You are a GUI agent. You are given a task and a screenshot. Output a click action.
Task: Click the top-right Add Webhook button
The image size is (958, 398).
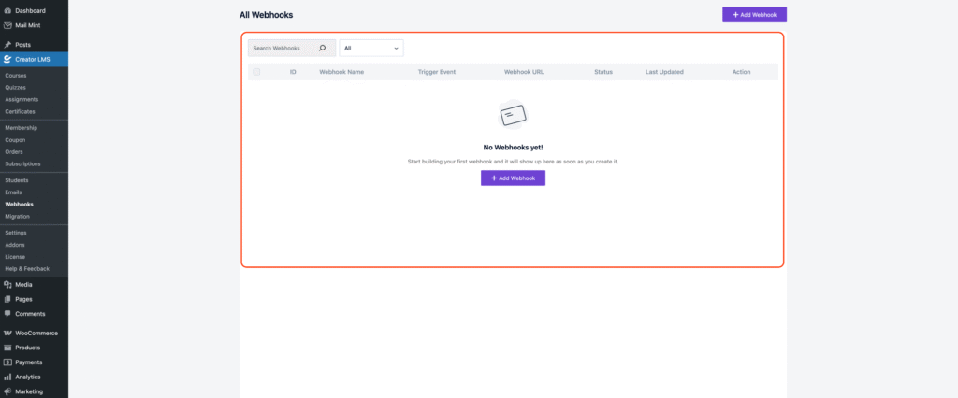point(755,15)
